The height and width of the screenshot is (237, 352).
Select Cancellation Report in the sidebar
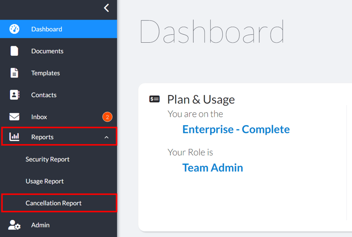click(x=53, y=203)
